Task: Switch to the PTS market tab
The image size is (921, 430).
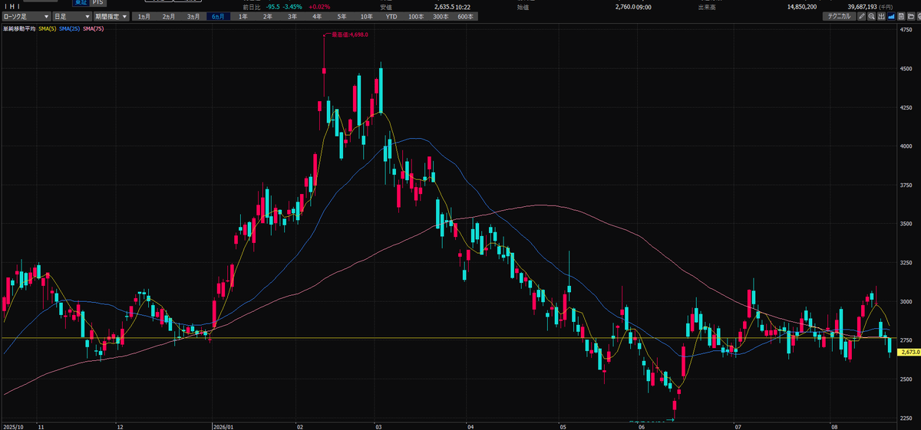Action: click(x=98, y=2)
